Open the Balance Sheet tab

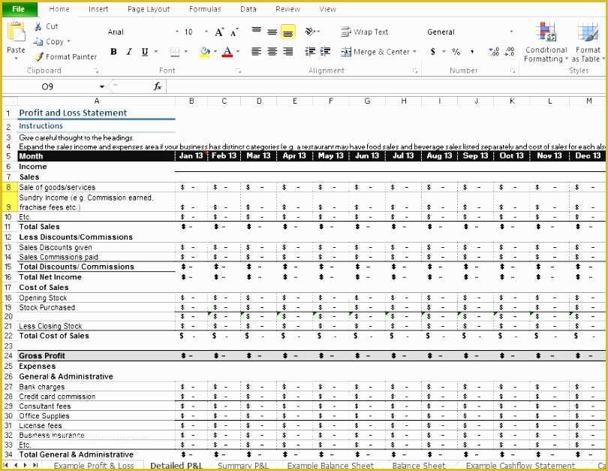[x=419, y=466]
